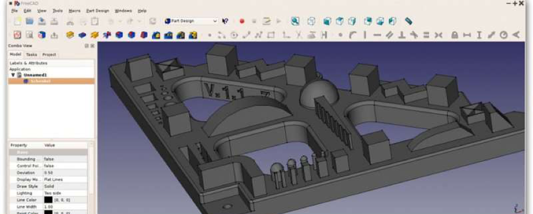Apply angle constraint icon
533x214 pixels.
pos(516,35)
